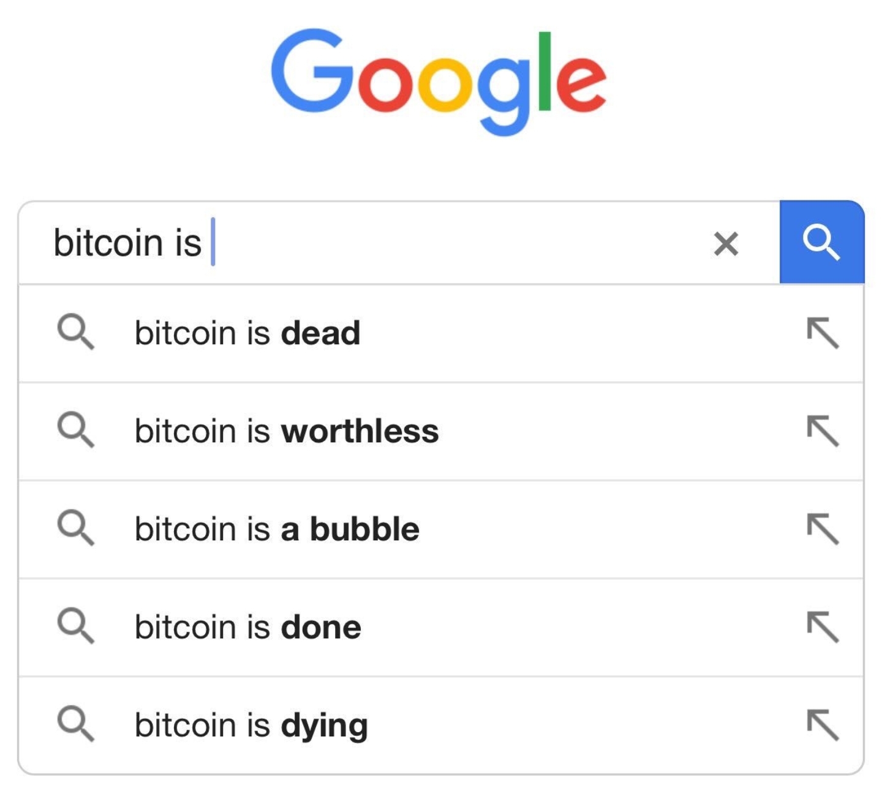Click the blue search button
The image size is (882, 794).
click(x=821, y=243)
